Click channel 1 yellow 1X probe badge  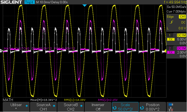tap(171, 39)
